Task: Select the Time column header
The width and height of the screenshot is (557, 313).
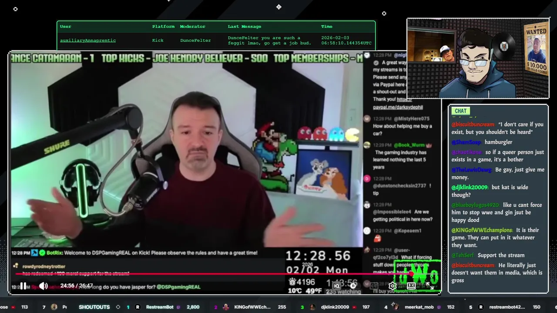Action: click(327, 27)
